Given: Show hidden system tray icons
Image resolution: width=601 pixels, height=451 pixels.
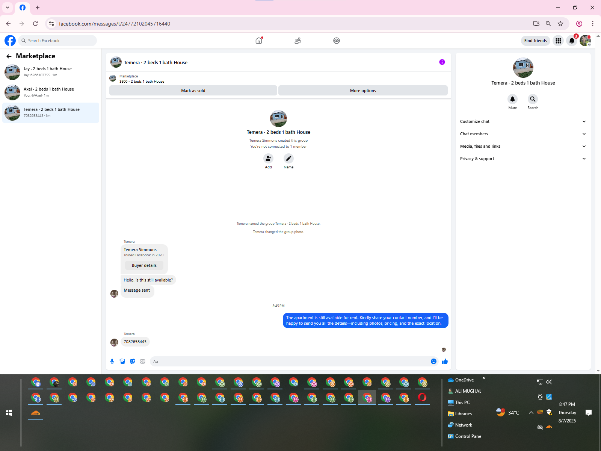Looking at the screenshot, I should click(531, 413).
